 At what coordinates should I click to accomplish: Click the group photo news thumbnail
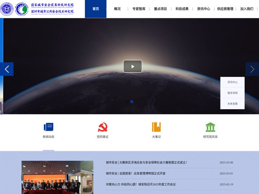pyautogui.click(x=57, y=177)
